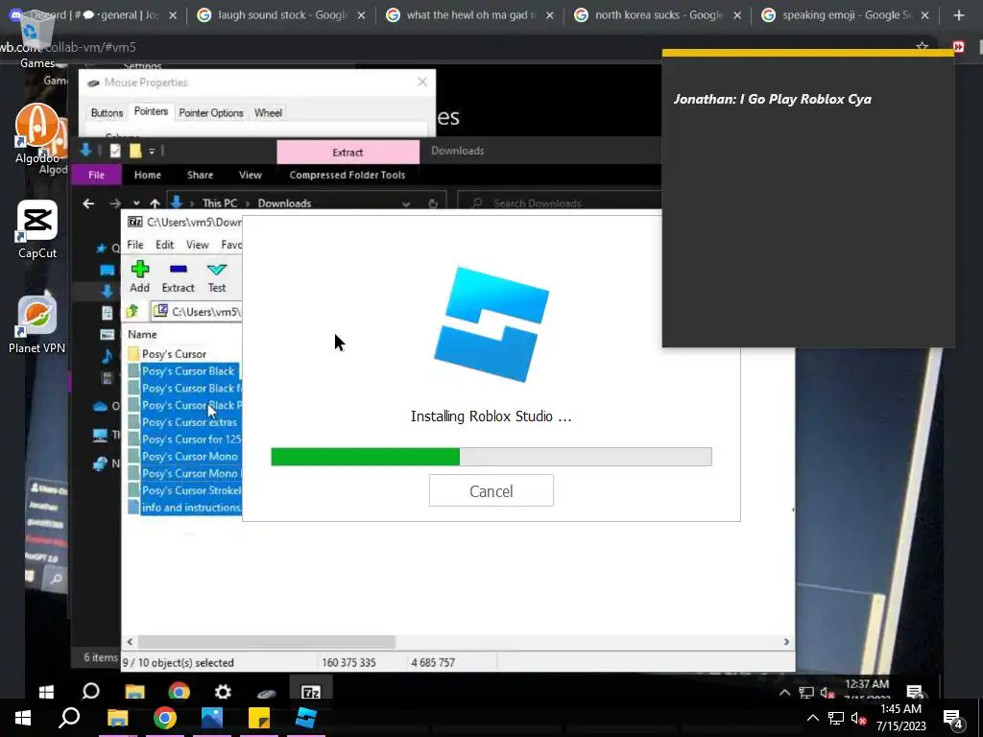Open the 7-Zip File menu
The width and height of the screenshot is (983, 737).
point(135,245)
